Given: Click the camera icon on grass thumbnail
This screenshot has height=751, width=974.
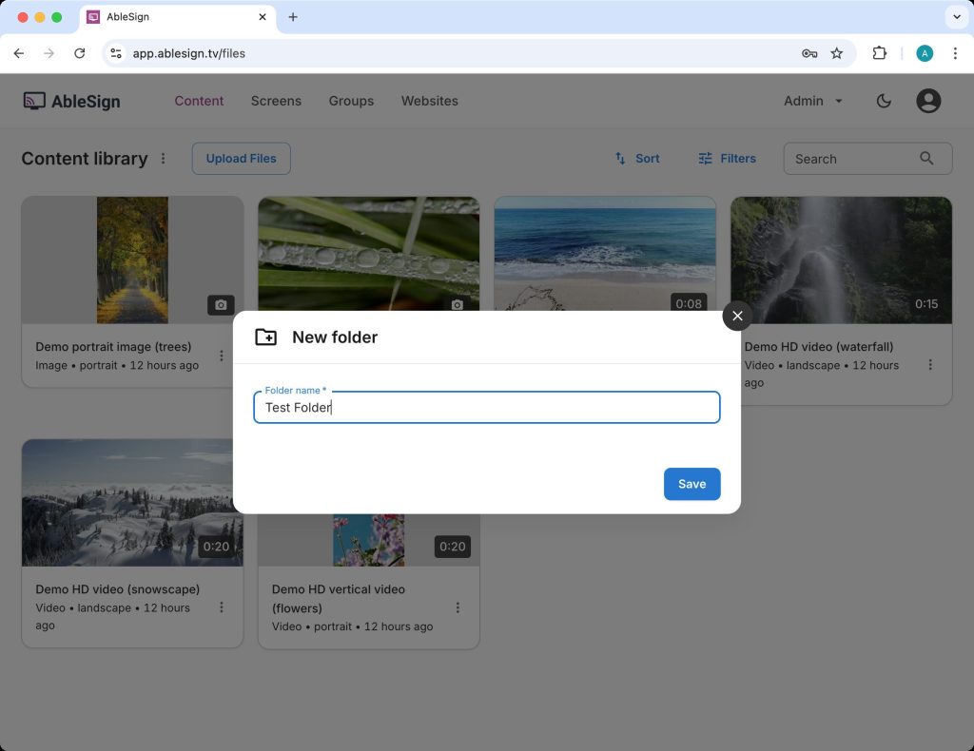Looking at the screenshot, I should [458, 304].
